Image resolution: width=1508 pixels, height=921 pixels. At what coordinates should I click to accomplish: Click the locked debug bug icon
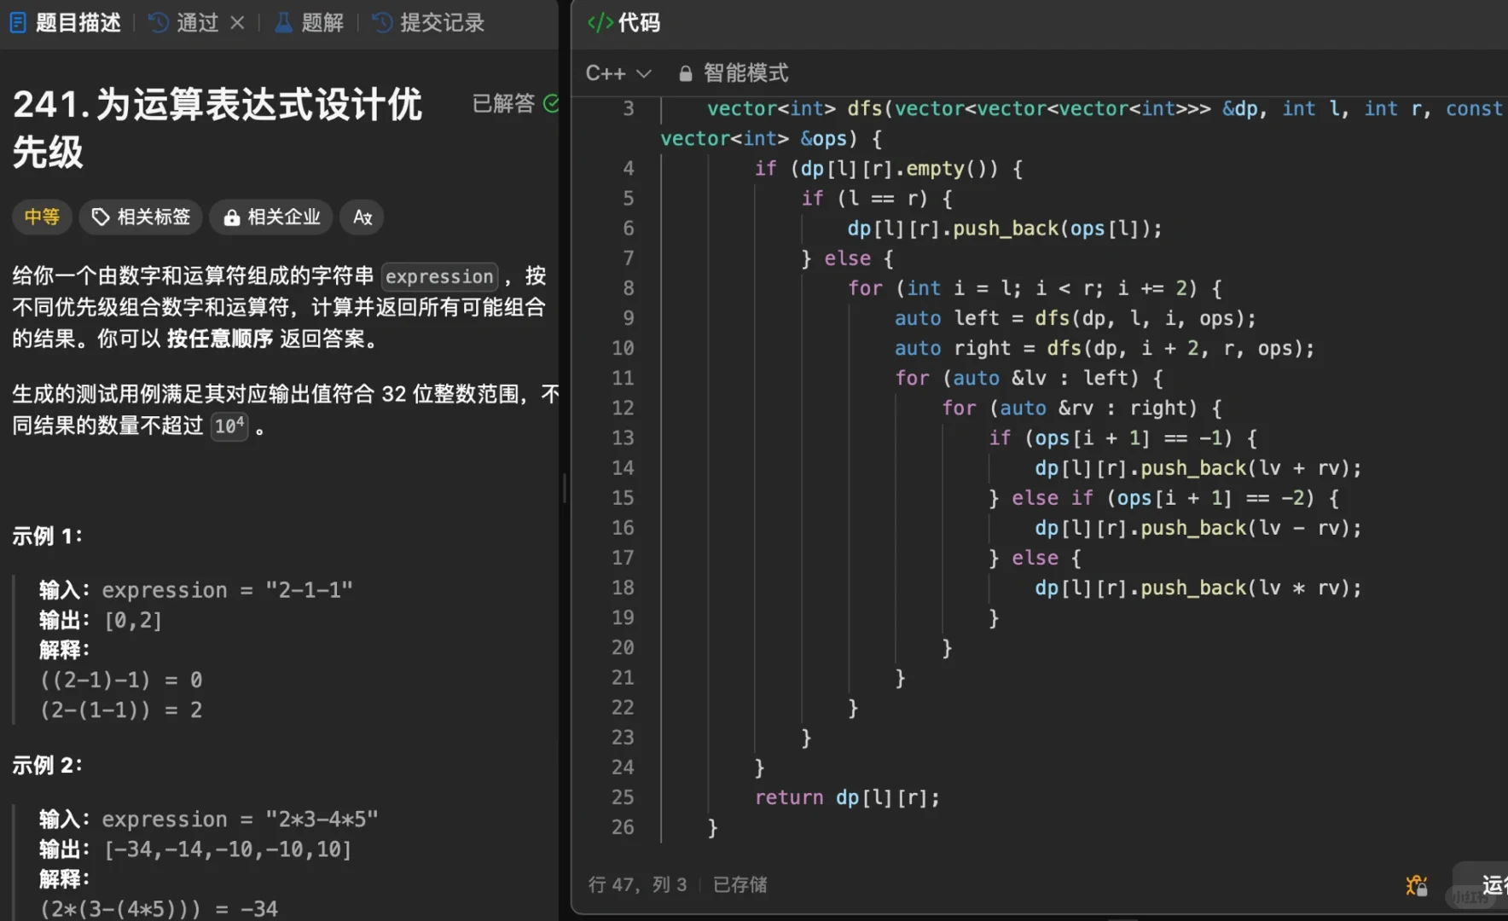point(1416,885)
